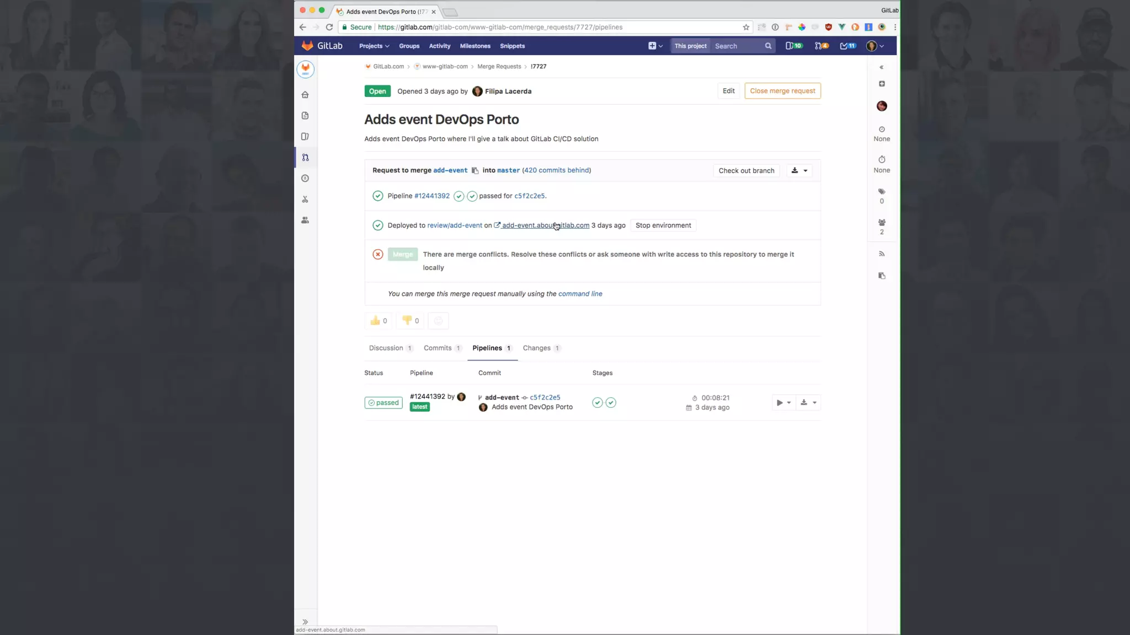Open the user avatar dropdown in navbar
This screenshot has width=1130, height=635.
click(875, 46)
